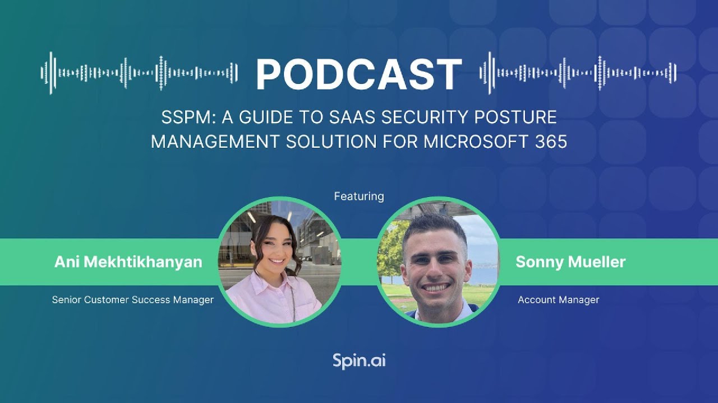Select Sonny Mueller's name label
Viewport: 718px width, 403px height.
pyautogui.click(x=570, y=262)
